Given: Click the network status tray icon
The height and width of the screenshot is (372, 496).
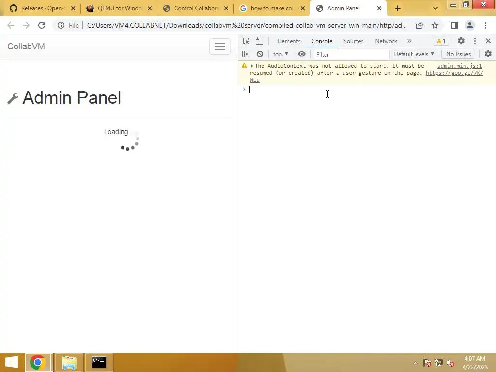Looking at the screenshot, I should [x=439, y=363].
